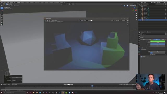Image resolution: width=167 pixels, height=94 pixels.
Task: Click the outliner filter funnel icon
Action: pos(164,4)
